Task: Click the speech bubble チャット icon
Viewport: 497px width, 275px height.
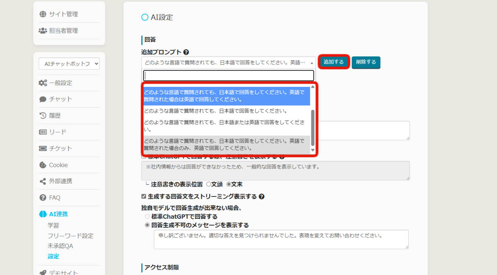Action: pos(43,99)
